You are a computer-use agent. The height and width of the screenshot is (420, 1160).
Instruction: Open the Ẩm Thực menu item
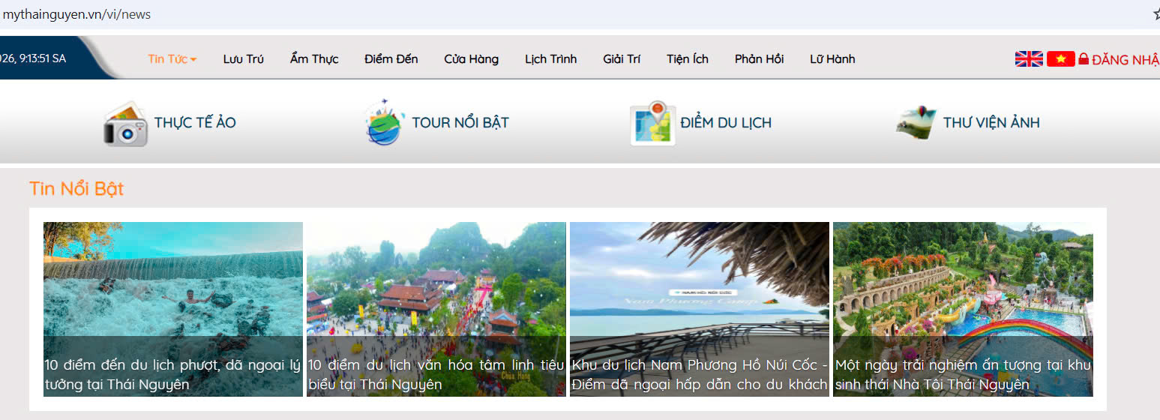pyautogui.click(x=314, y=59)
